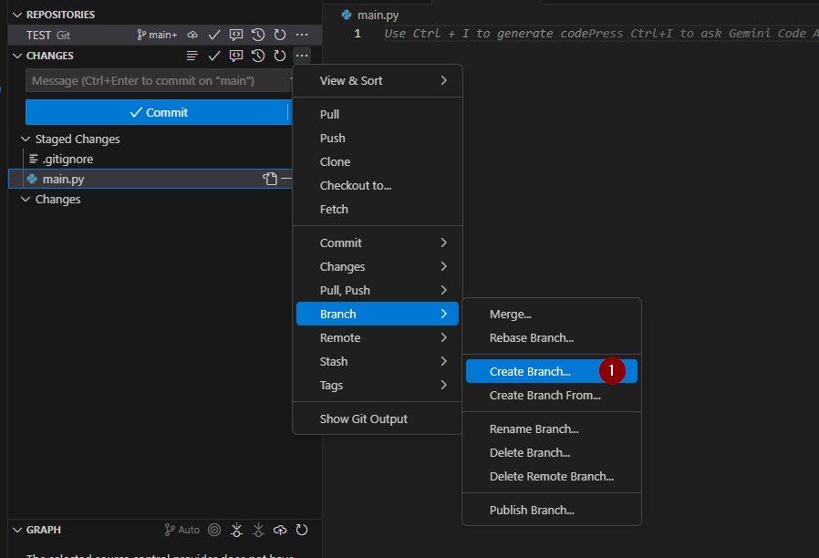
Task: Select Create Branch... option
Action: [x=552, y=372]
